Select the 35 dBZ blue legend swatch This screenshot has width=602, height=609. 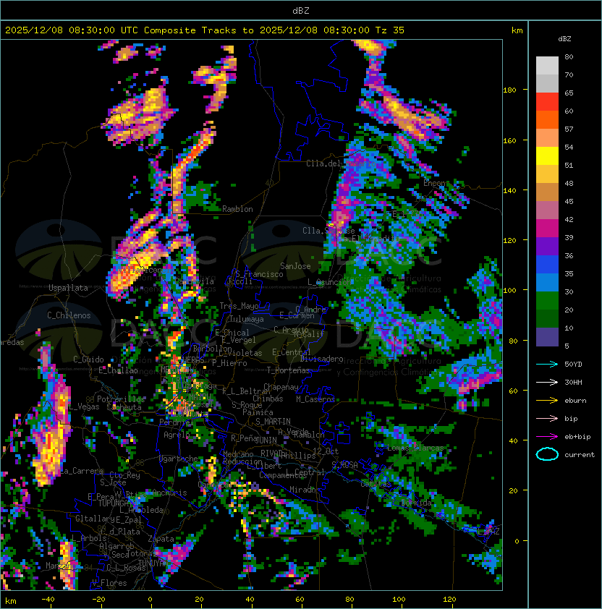tap(547, 283)
